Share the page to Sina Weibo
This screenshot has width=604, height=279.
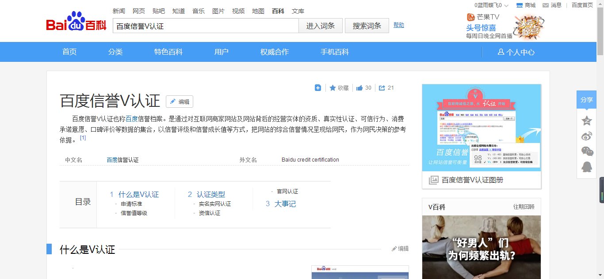[x=587, y=136]
